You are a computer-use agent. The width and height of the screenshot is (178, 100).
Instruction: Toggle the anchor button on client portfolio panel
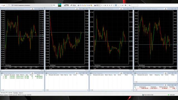pyautogui.click(x=165, y=85)
